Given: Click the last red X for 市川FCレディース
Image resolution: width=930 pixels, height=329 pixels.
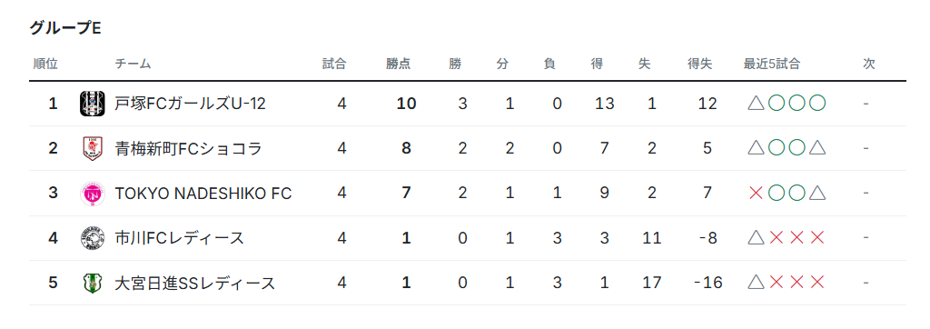Looking at the screenshot, I should click(817, 238).
